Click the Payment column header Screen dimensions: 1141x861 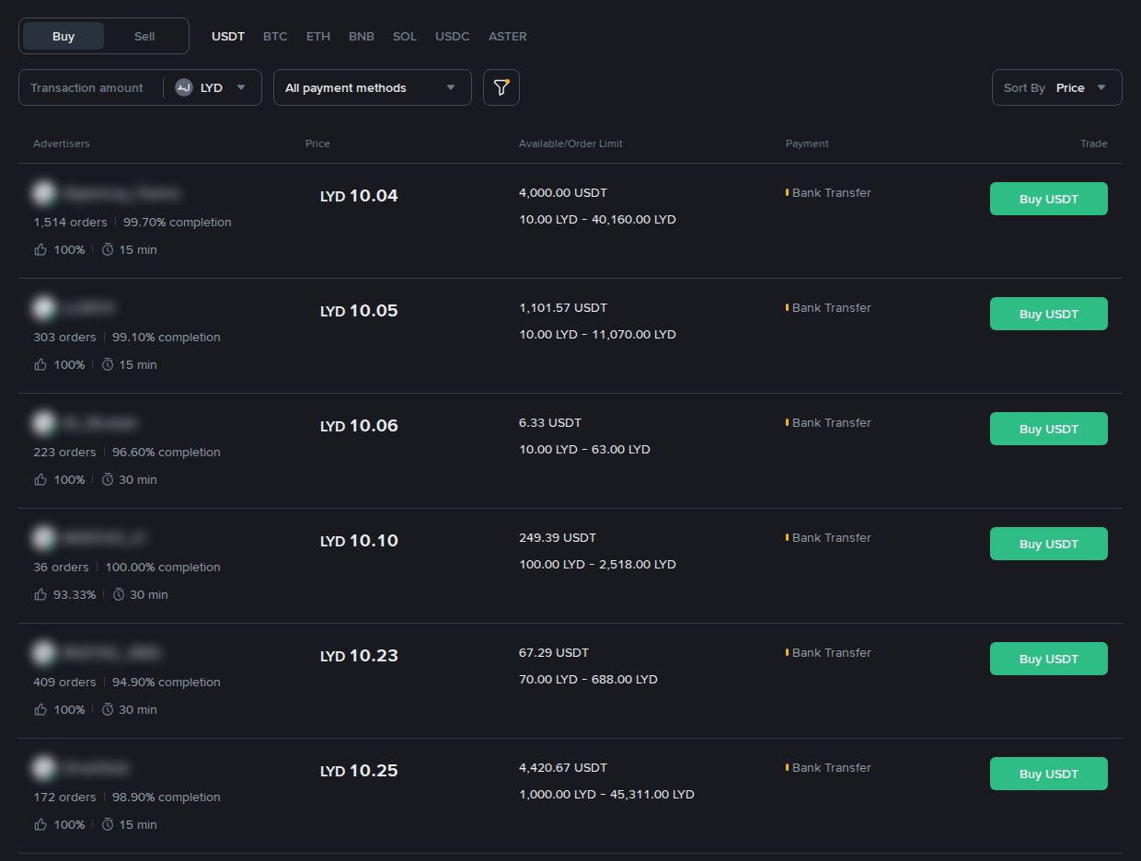coord(807,143)
